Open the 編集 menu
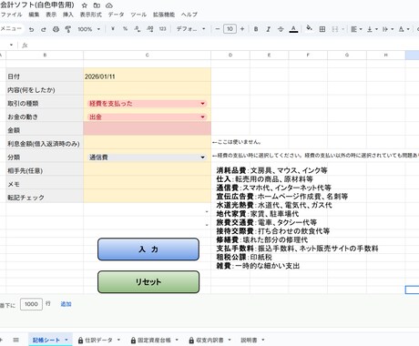This screenshot has width=419, height=346. (x=34, y=15)
